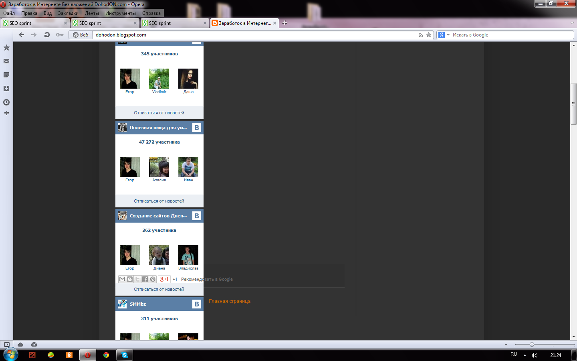This screenshot has height=361, width=577.
Task: Open the Веб security badge dropdown
Action: tap(81, 35)
